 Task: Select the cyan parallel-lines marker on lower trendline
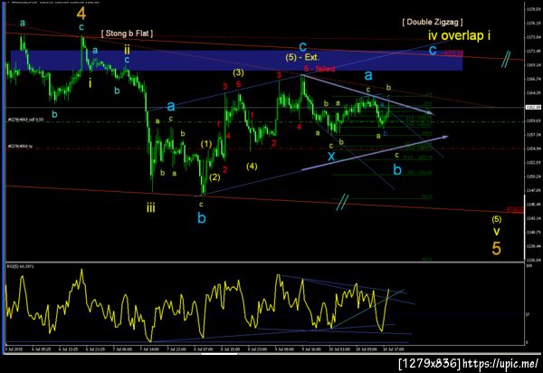click(342, 202)
